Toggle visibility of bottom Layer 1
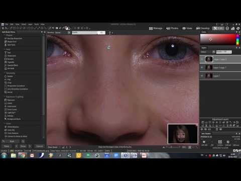 click(x=202, y=76)
